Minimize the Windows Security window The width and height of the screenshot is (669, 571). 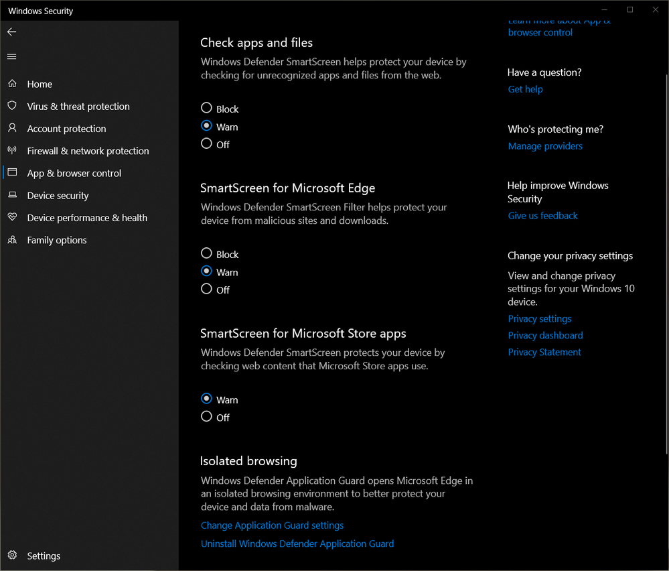(x=605, y=9)
